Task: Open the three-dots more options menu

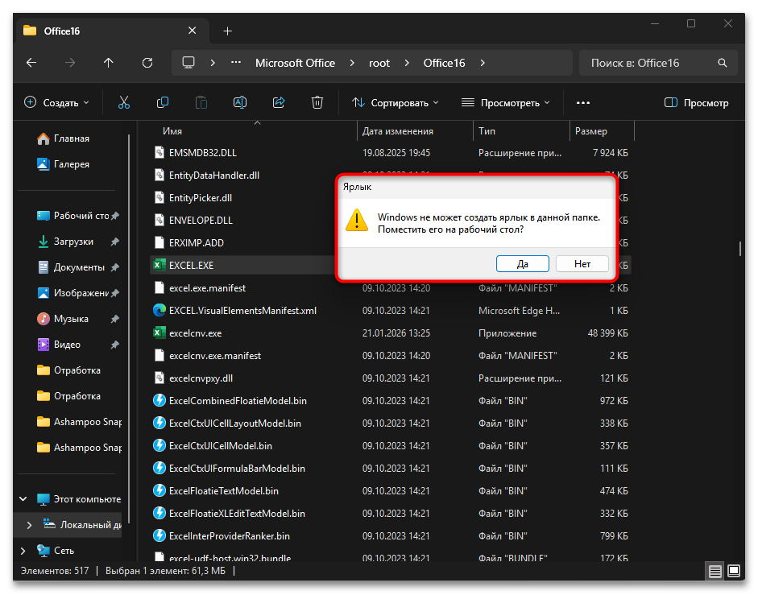Action: [x=583, y=102]
